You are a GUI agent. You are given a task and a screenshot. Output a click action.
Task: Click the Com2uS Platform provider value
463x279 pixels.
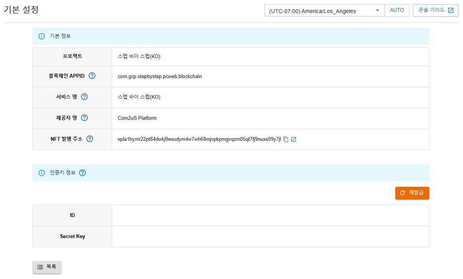tap(137, 118)
